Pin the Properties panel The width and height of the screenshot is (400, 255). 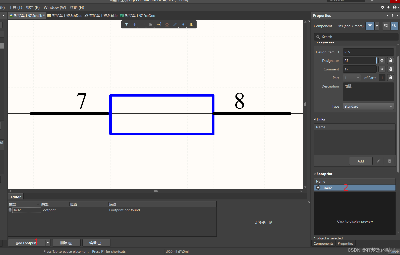click(392, 15)
